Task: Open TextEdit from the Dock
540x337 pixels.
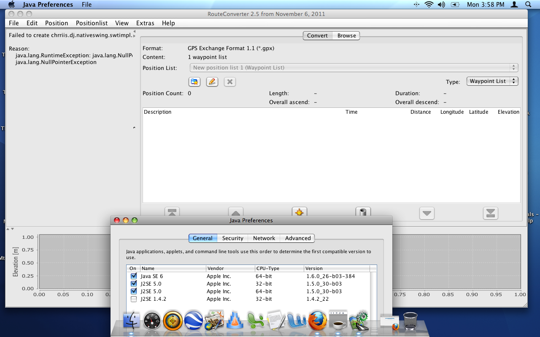Action: 276,321
